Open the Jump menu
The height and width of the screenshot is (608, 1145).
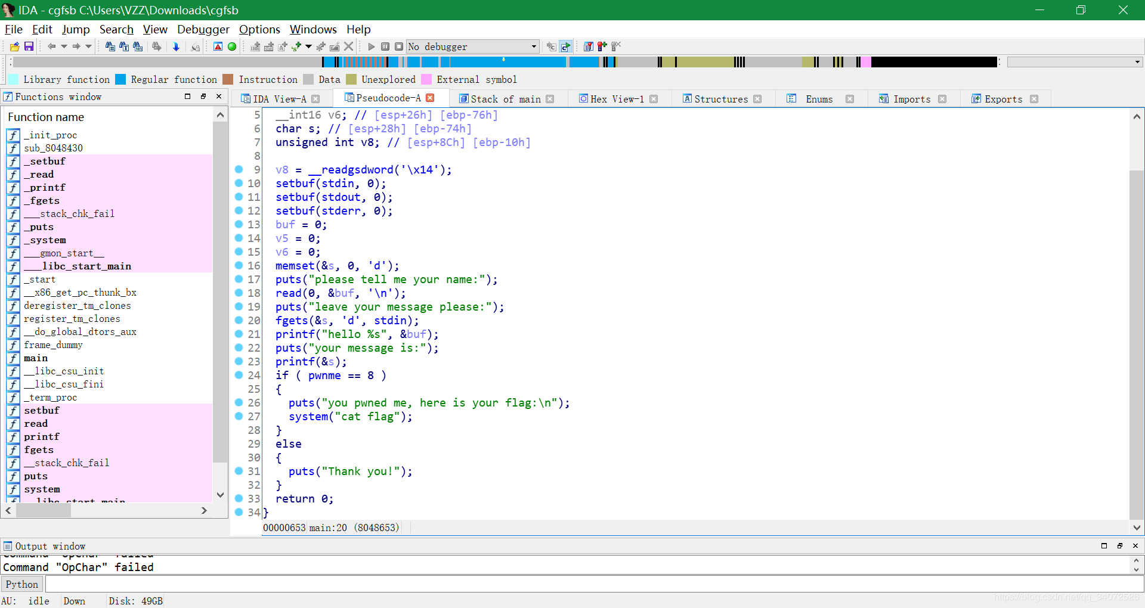pos(76,29)
